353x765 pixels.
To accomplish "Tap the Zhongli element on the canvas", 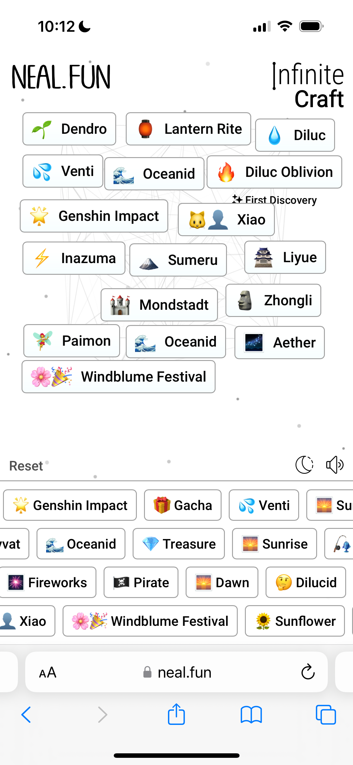I will click(x=273, y=300).
